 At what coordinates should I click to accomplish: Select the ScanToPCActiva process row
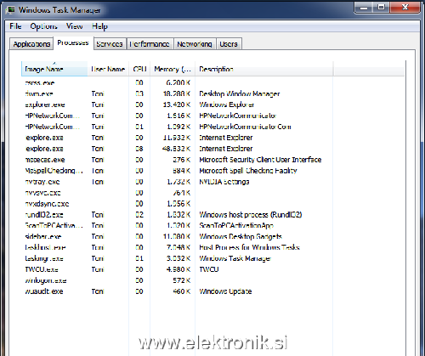(x=212, y=226)
